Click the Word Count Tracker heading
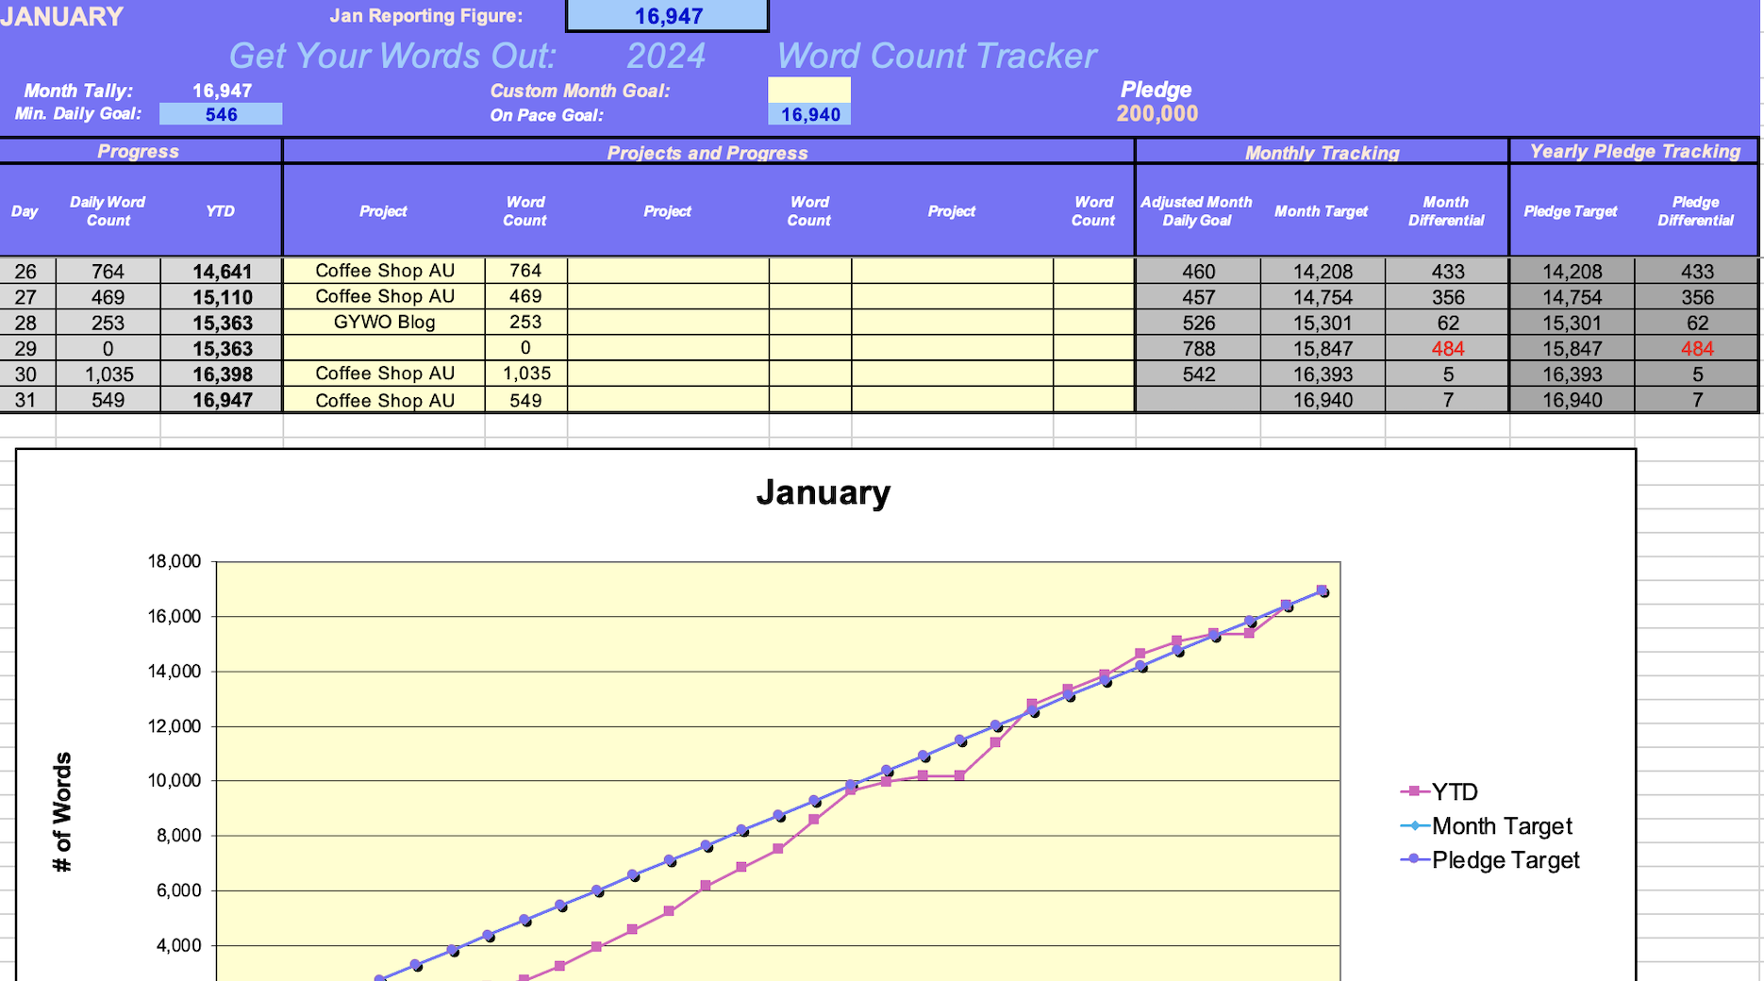Image resolution: width=1764 pixels, height=981 pixels. tap(937, 56)
